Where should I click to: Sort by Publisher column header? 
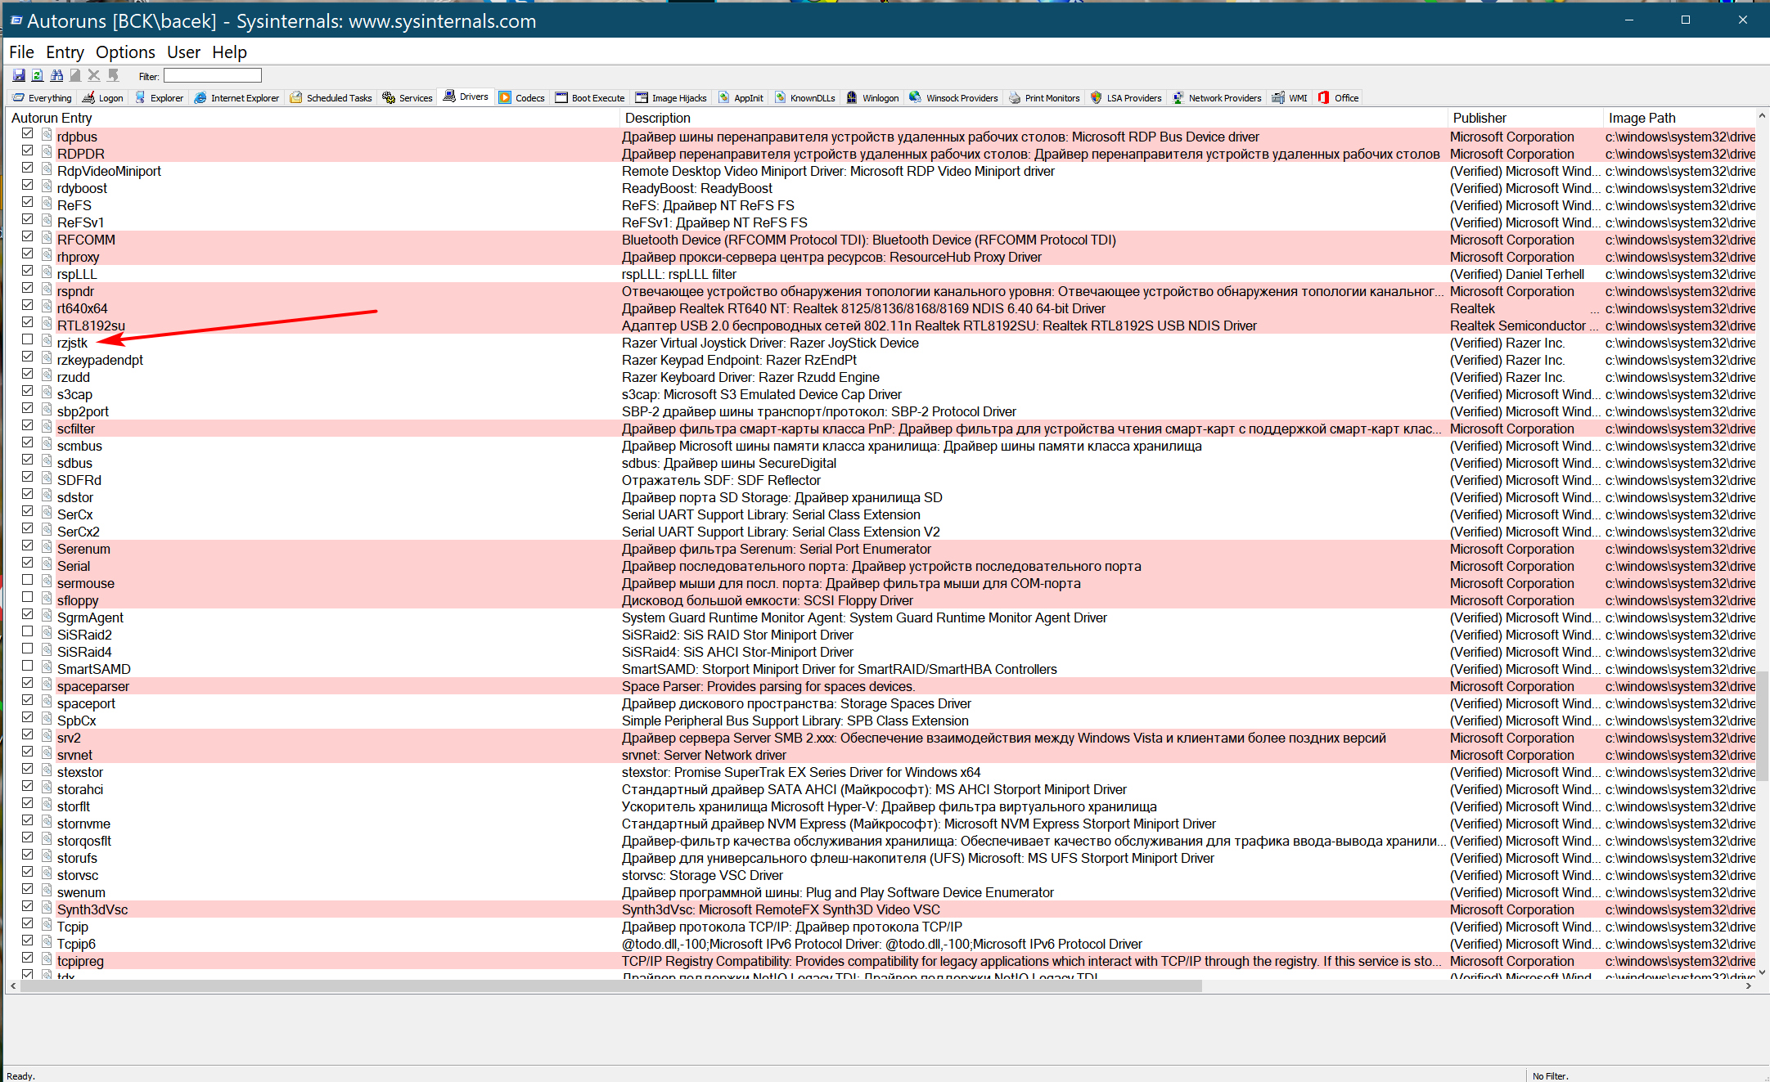(1480, 118)
